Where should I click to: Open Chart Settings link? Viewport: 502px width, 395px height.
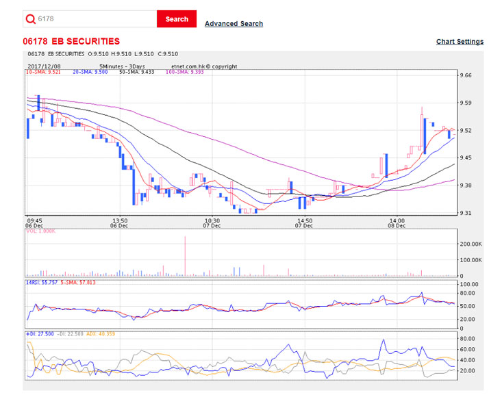click(x=460, y=42)
